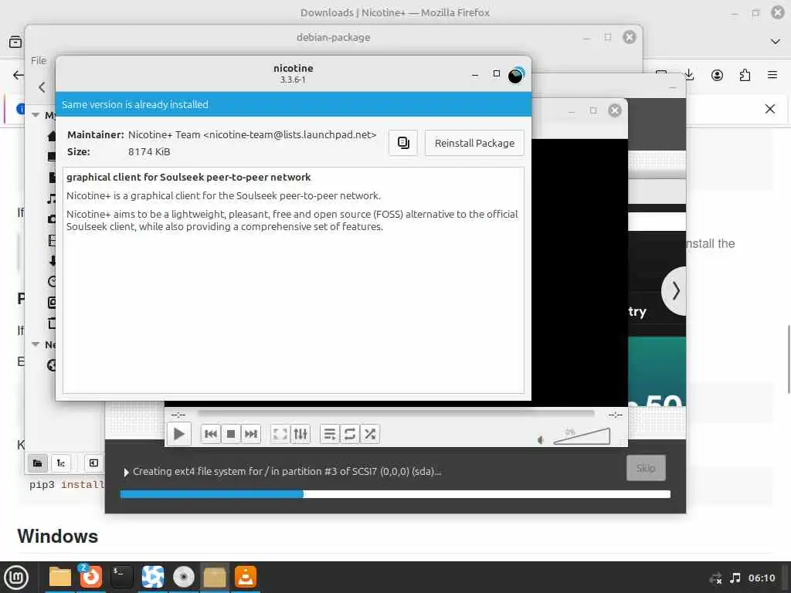Go back in the file manager

click(42, 87)
